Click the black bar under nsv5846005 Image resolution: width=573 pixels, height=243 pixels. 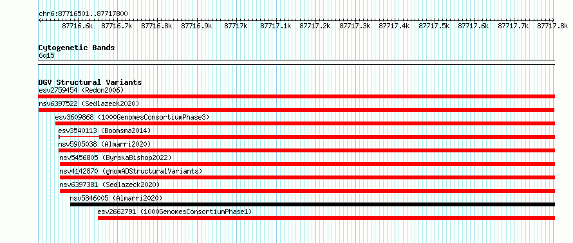tap(312, 204)
